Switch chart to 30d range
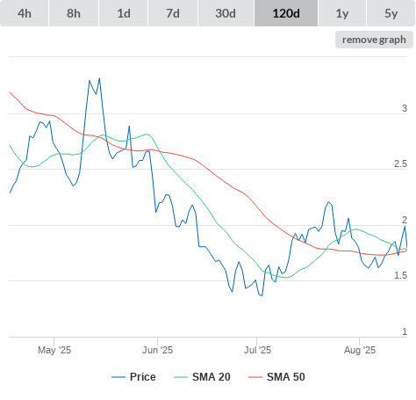416x400 pixels. [x=226, y=13]
